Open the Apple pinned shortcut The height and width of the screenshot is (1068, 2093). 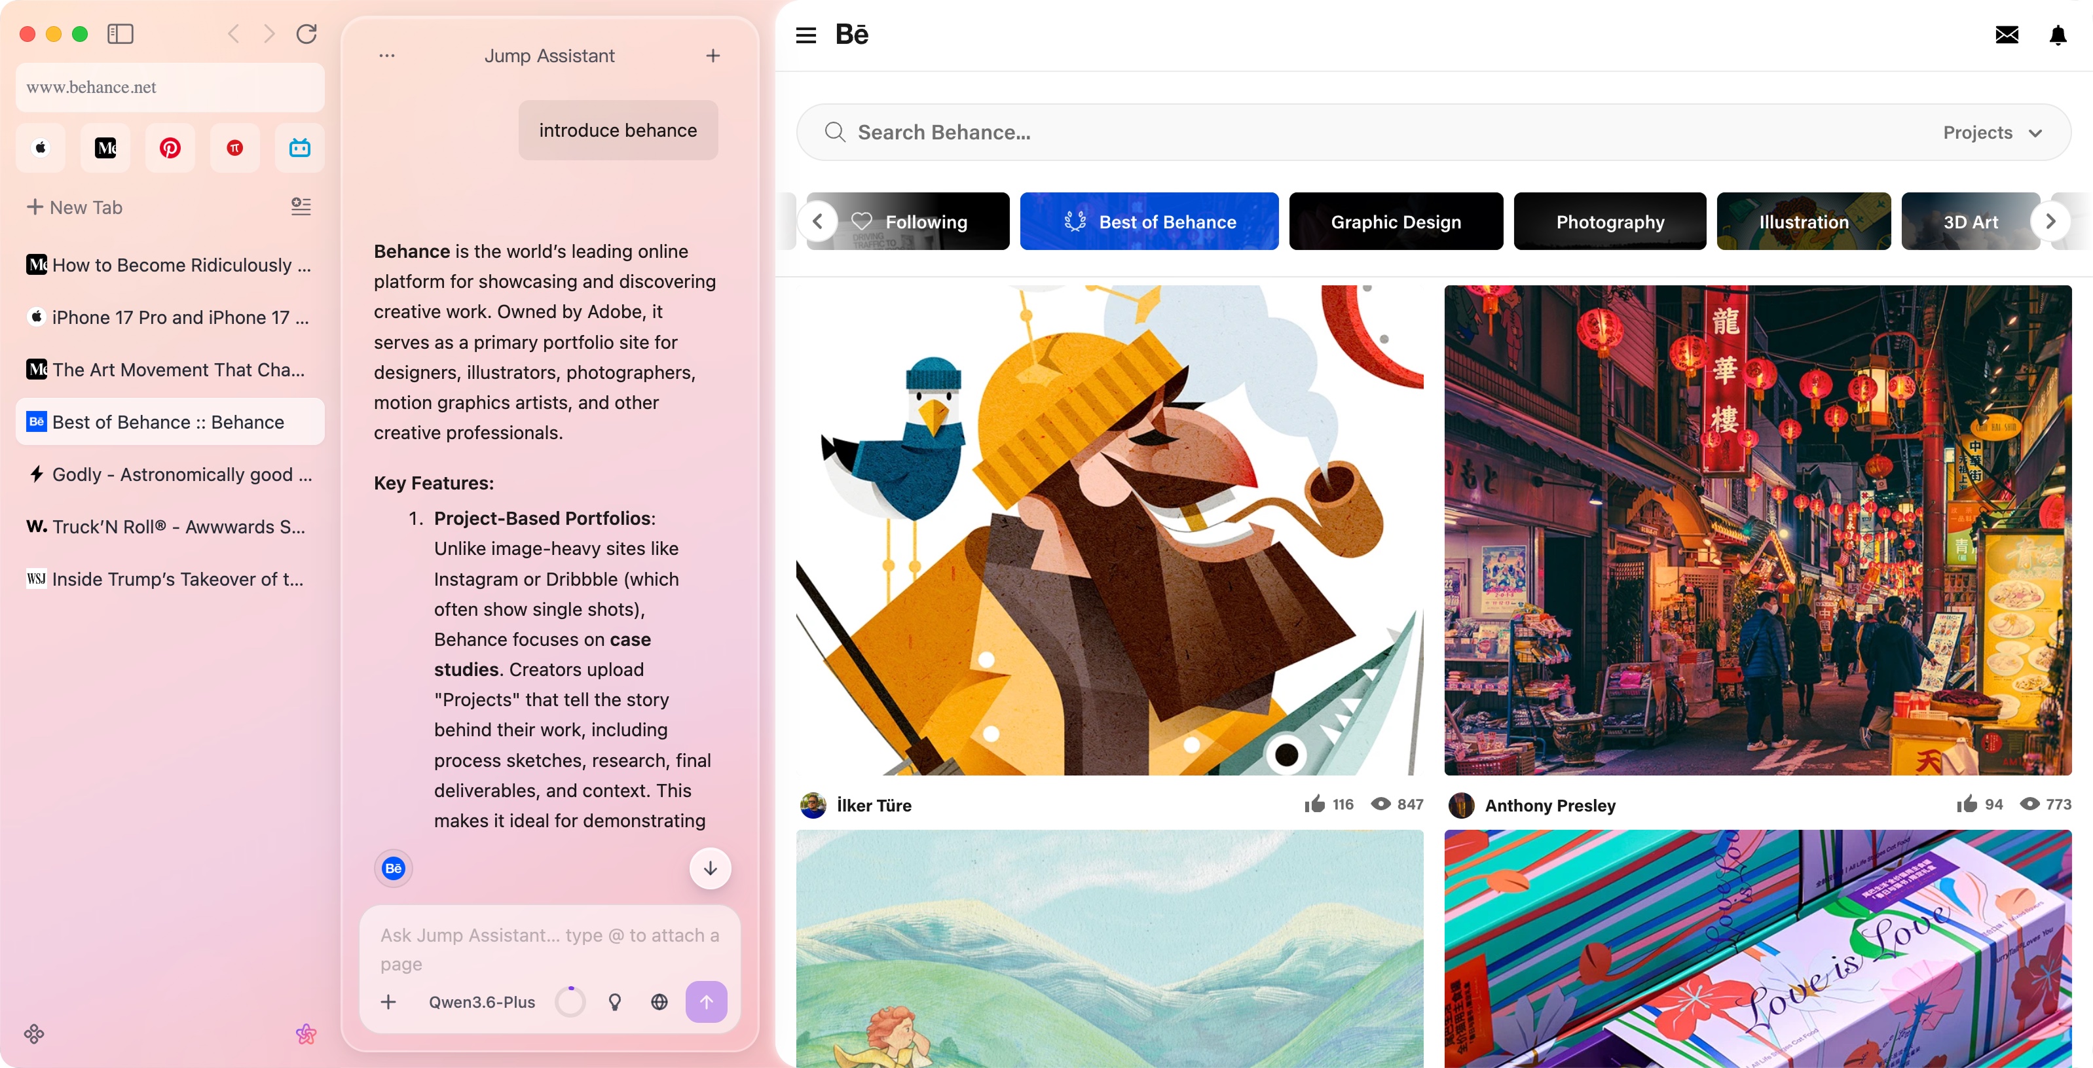41,148
